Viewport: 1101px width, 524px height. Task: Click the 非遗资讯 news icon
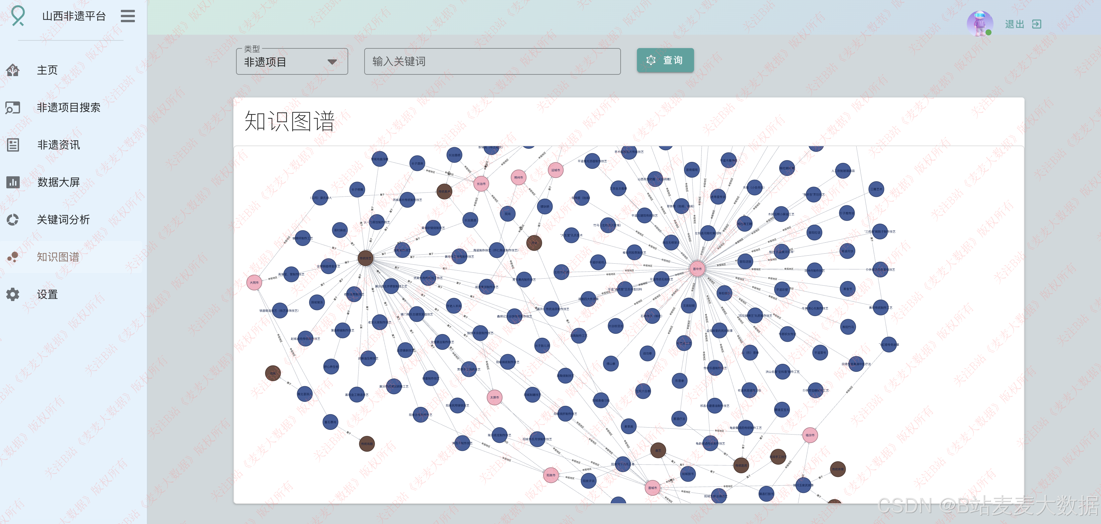click(13, 145)
